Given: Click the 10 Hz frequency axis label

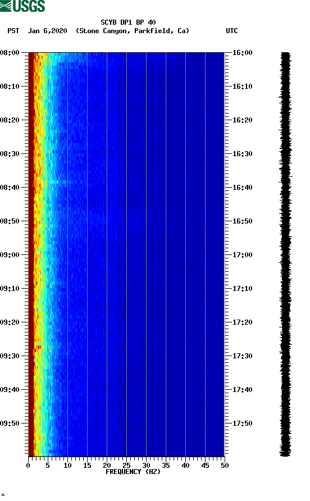Looking at the screenshot, I should pyautogui.click(x=67, y=466).
